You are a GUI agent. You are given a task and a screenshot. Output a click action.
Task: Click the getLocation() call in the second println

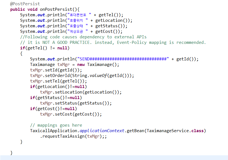pos(112,20)
